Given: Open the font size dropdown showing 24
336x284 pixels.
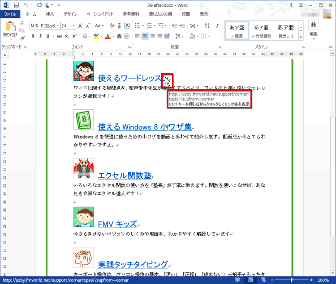Looking at the screenshot, I should [73, 26].
